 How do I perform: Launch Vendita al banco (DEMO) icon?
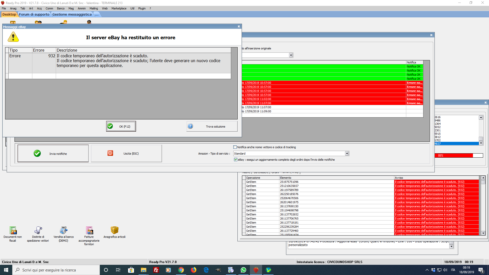[x=63, y=230]
